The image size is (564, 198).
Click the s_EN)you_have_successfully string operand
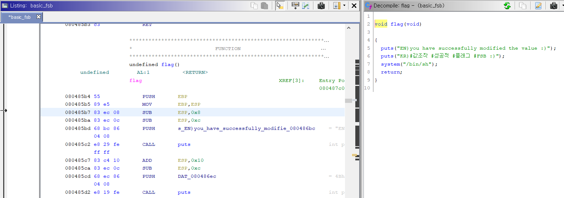tap(246, 128)
